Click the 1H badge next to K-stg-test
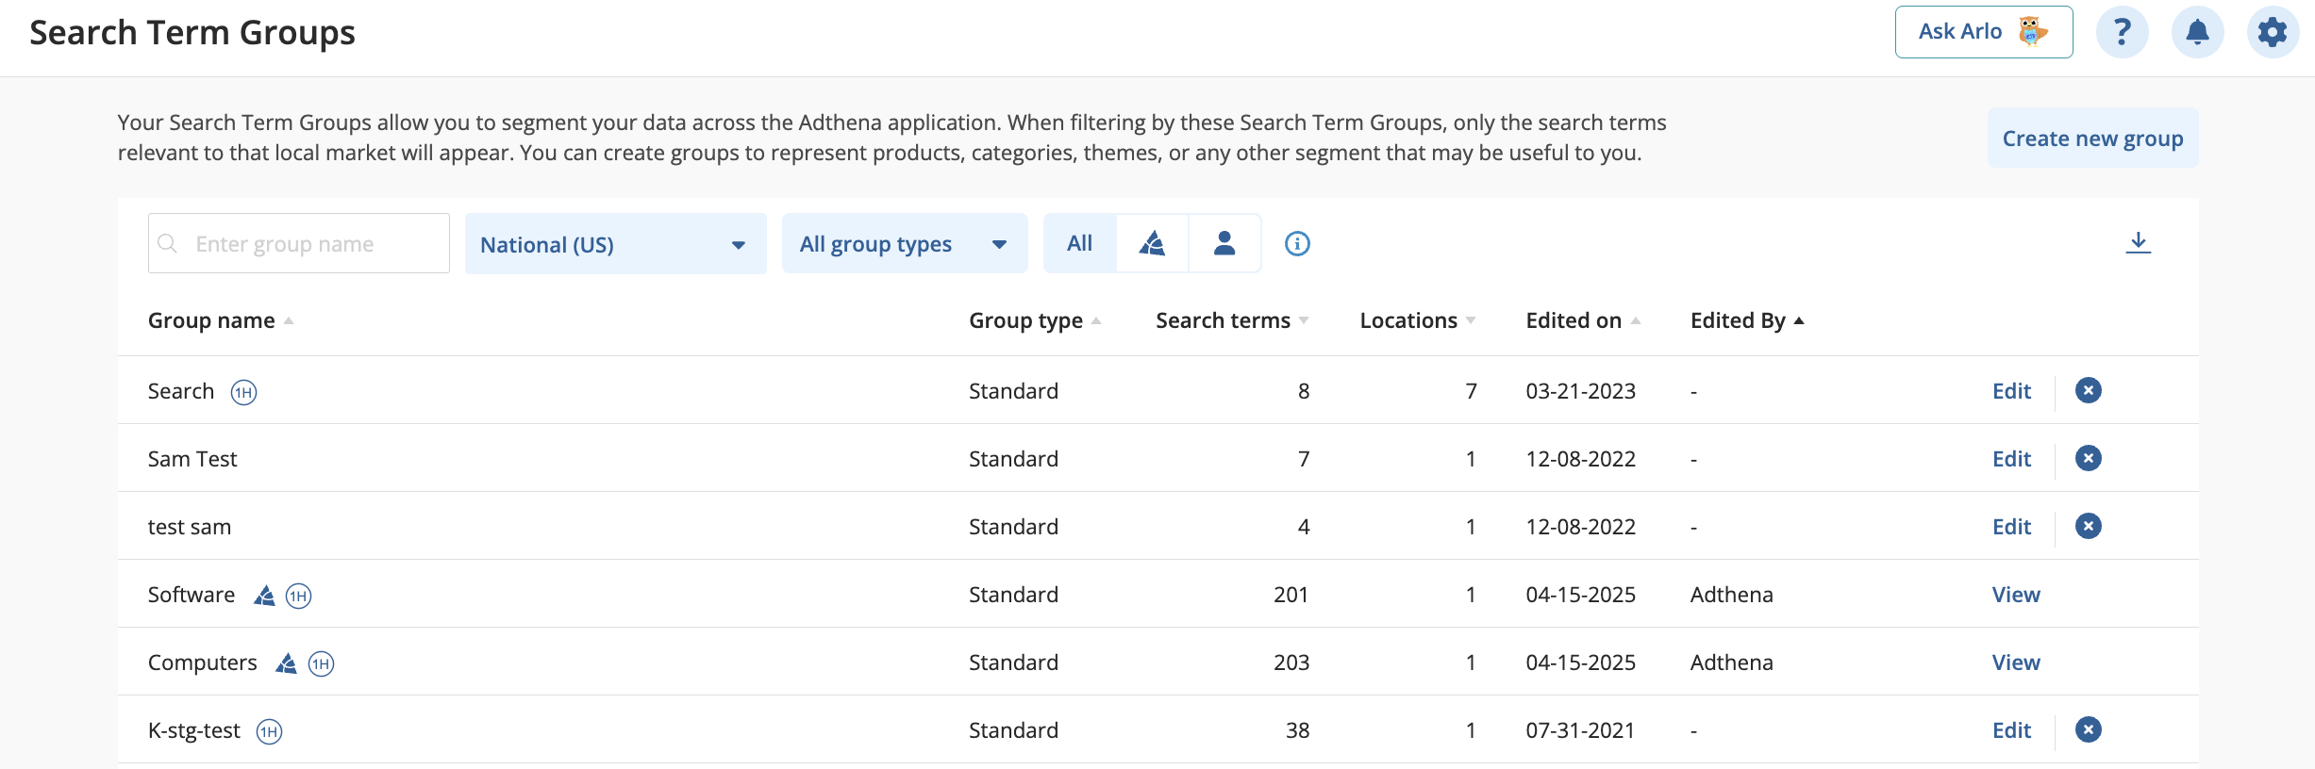Screen dimensions: 2315x769 (269, 731)
